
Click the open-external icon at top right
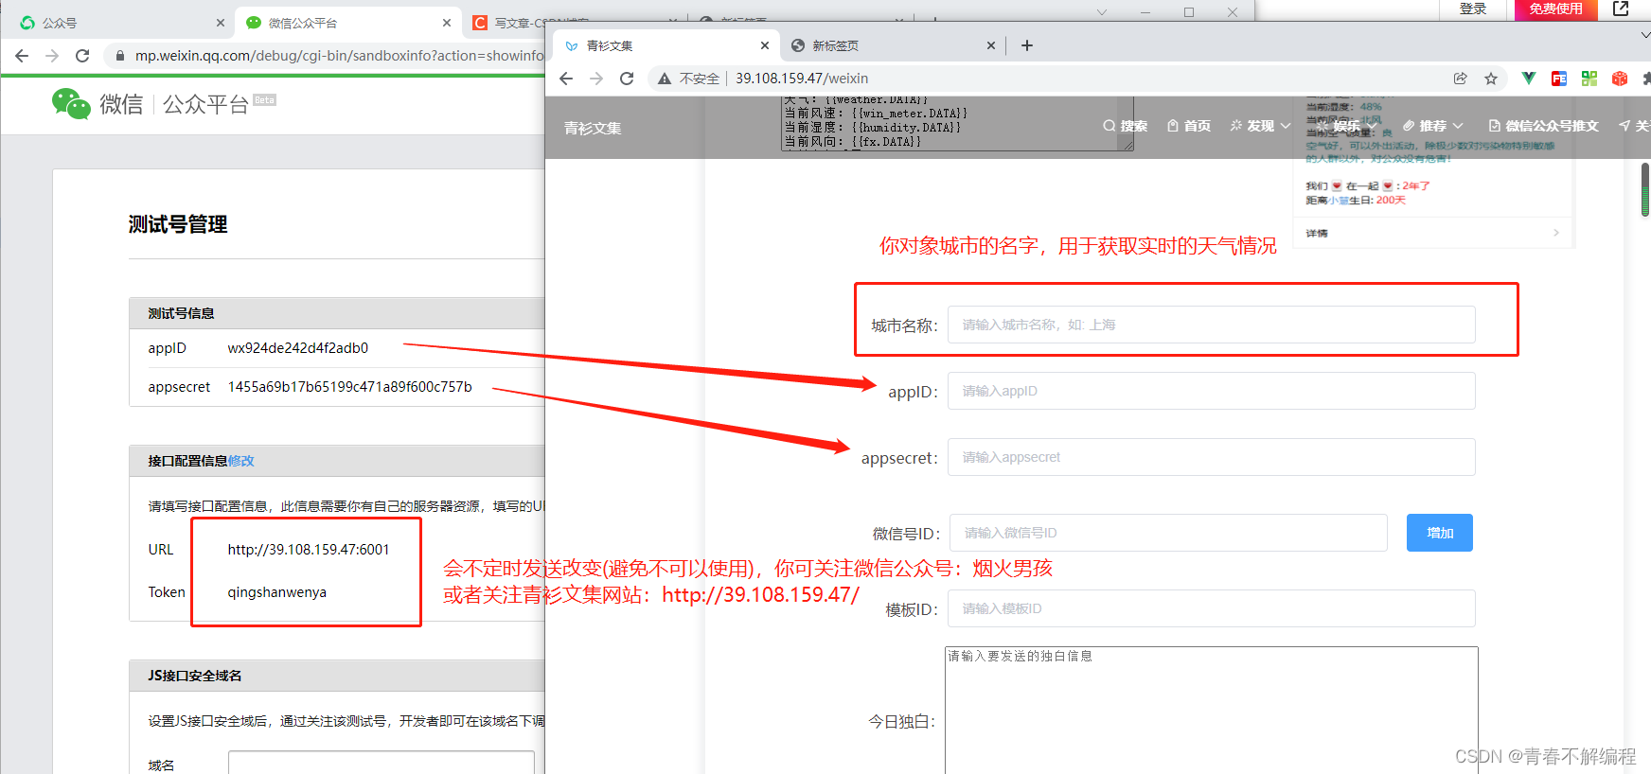(1621, 9)
